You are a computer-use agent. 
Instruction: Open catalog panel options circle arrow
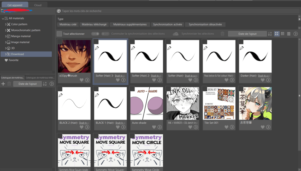(x=52, y=84)
